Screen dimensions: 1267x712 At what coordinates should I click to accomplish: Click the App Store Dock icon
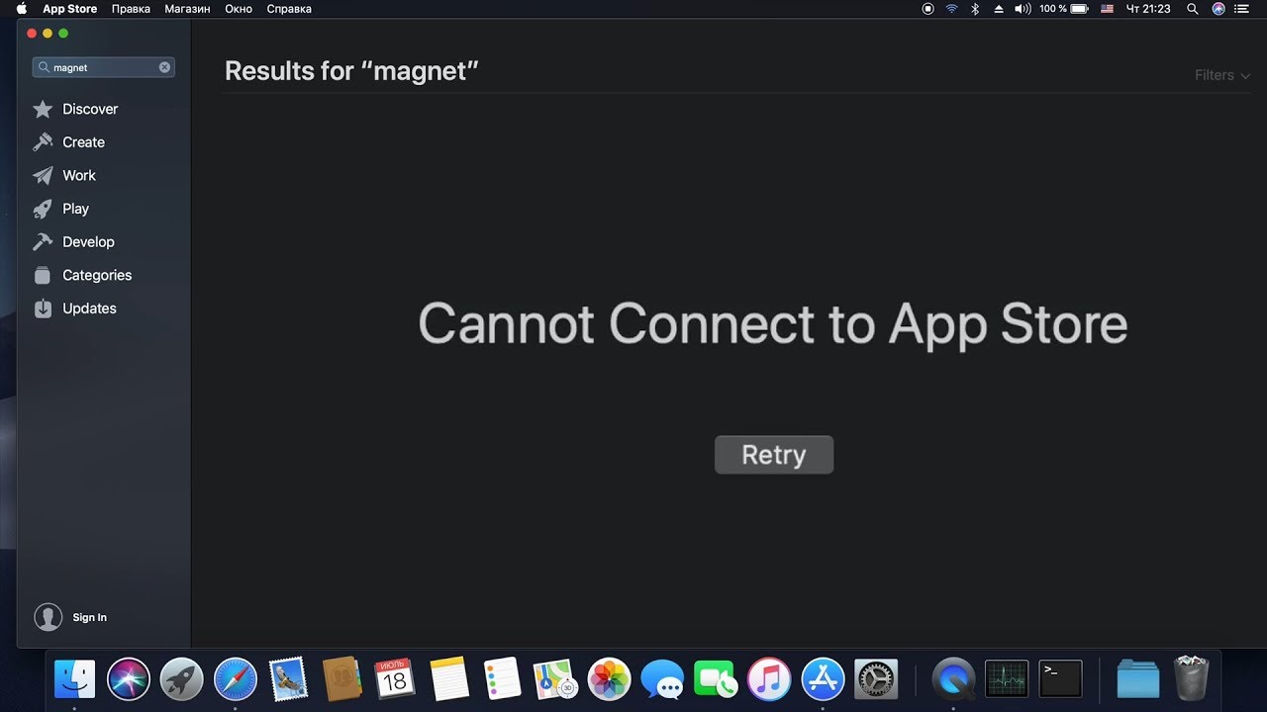pos(823,679)
